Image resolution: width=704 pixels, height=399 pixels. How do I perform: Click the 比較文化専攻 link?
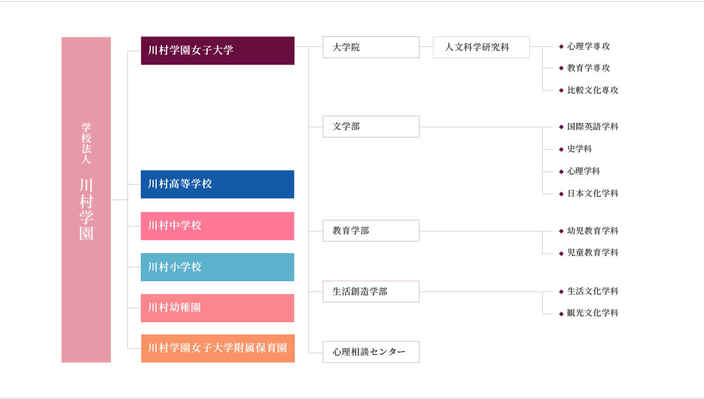tap(593, 90)
